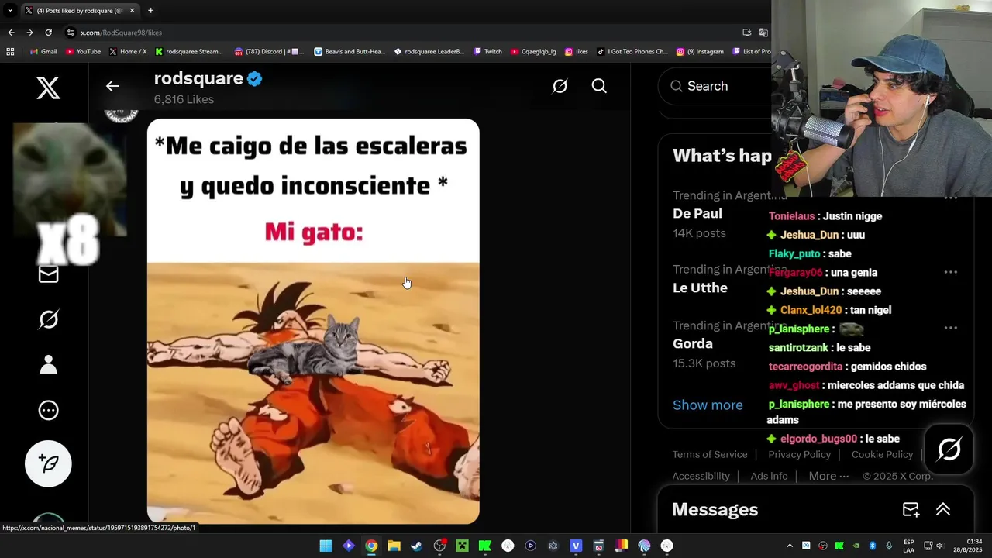Open Messages envelope icon in left sidebar
The image size is (992, 558).
coord(48,274)
